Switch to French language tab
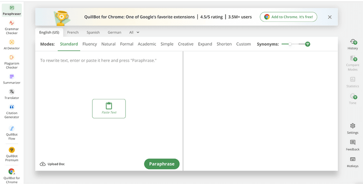Viewport: 363px width, 184px height. pyautogui.click(x=73, y=32)
